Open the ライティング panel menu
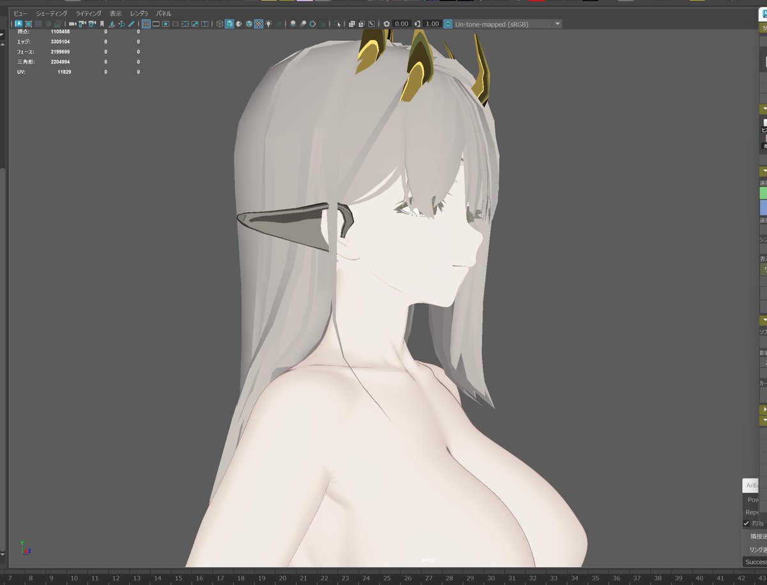 point(88,13)
